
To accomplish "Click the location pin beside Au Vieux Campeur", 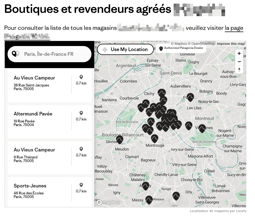I will (x=81, y=77).
